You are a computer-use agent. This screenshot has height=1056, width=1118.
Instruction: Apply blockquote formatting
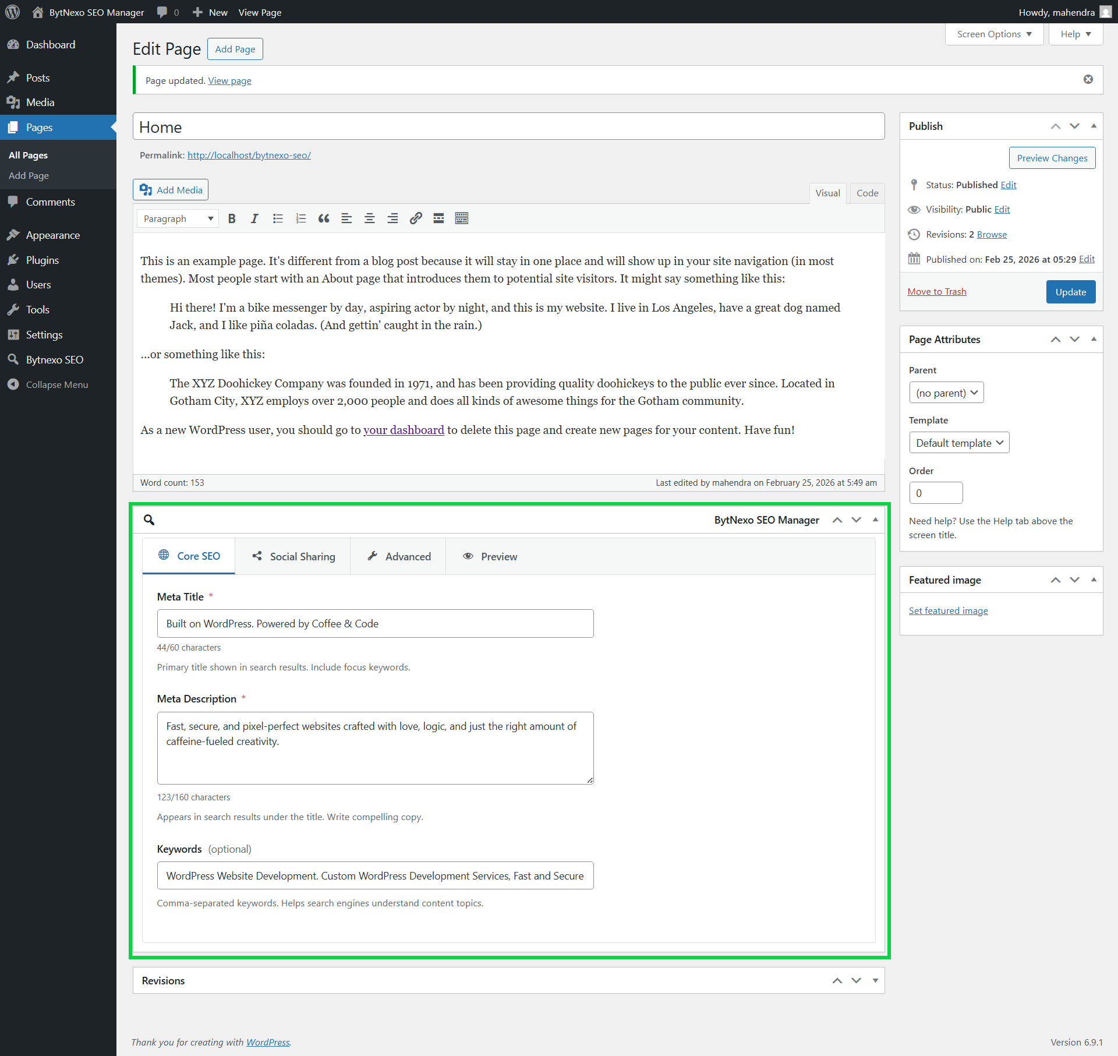(x=324, y=218)
